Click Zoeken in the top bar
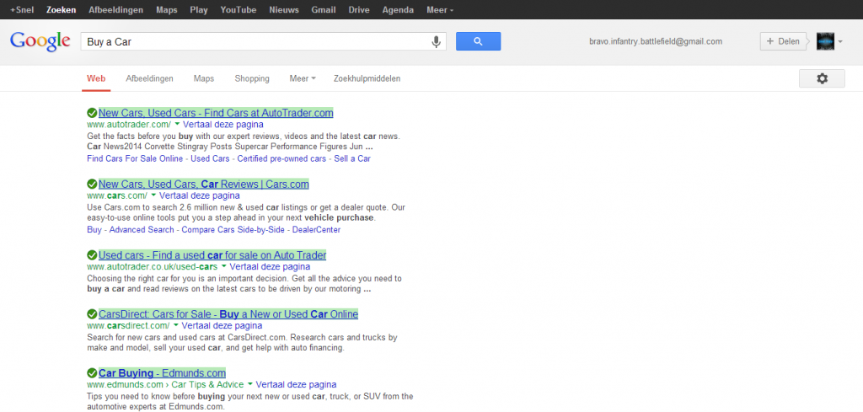Viewport: 863px width, 412px height. pyautogui.click(x=61, y=10)
